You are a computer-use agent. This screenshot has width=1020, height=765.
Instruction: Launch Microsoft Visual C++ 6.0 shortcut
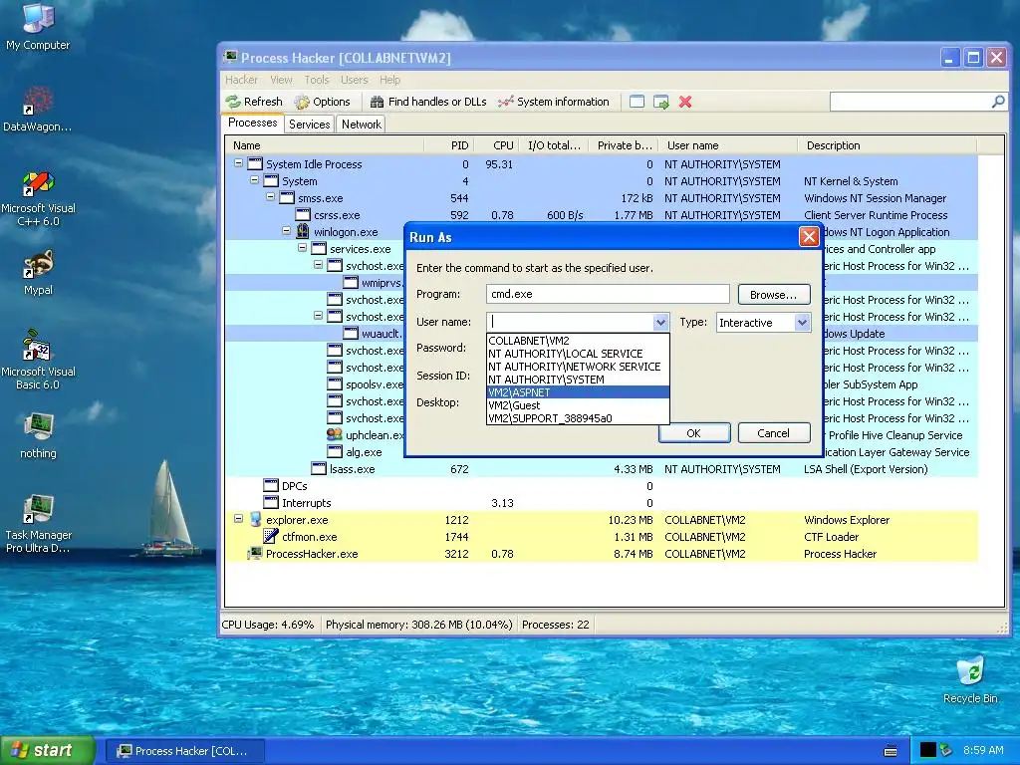click(x=38, y=198)
